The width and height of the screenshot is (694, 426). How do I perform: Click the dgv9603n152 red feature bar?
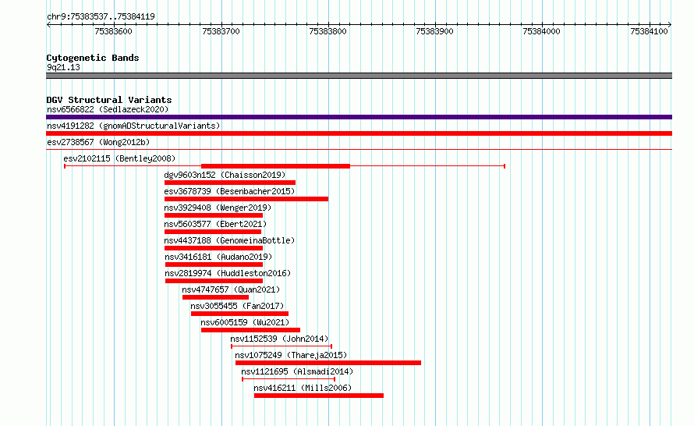(x=230, y=183)
